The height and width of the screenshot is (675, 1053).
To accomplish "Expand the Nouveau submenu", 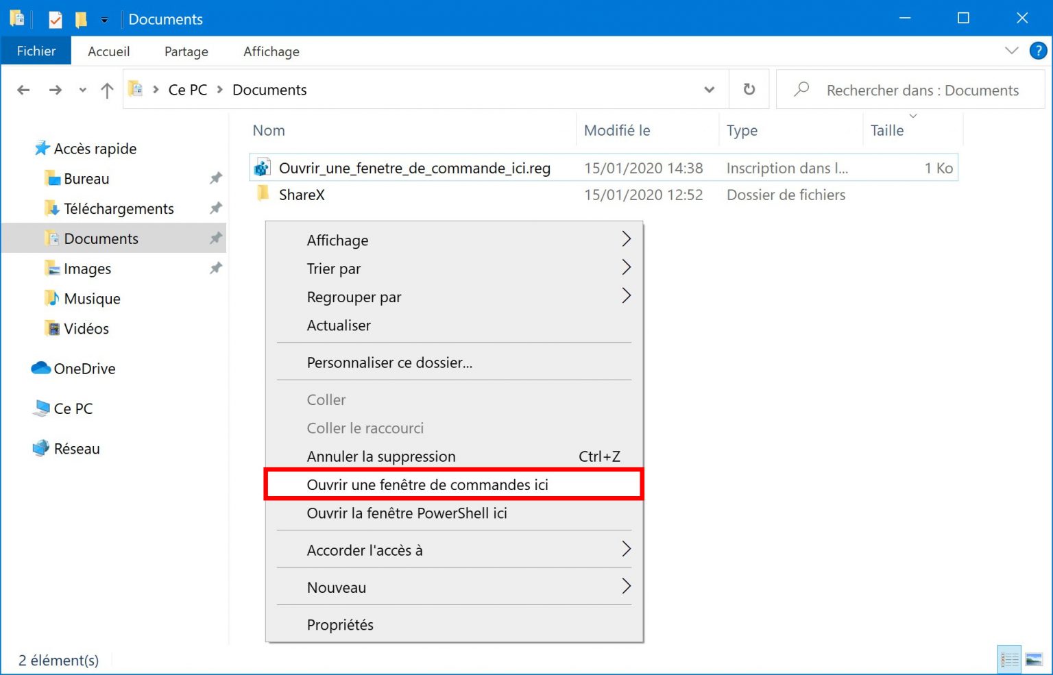I will click(625, 587).
